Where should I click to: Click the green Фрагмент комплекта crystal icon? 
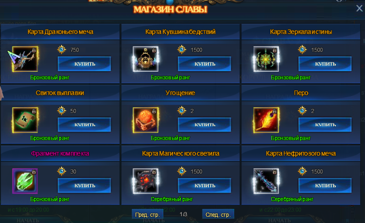tap(25, 181)
